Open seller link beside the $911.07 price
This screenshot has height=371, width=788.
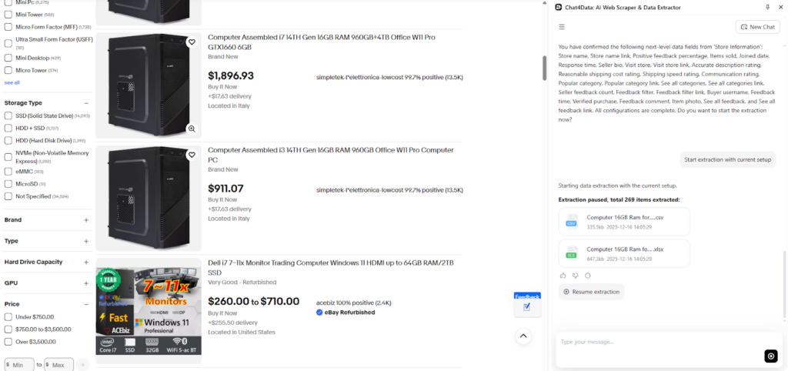(389, 190)
